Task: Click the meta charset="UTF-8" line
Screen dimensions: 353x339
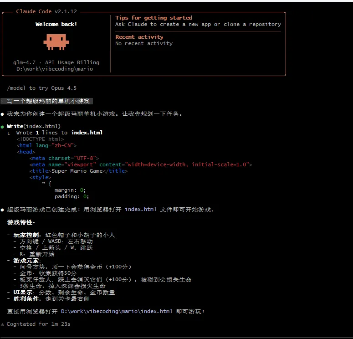Action: [x=64, y=159]
